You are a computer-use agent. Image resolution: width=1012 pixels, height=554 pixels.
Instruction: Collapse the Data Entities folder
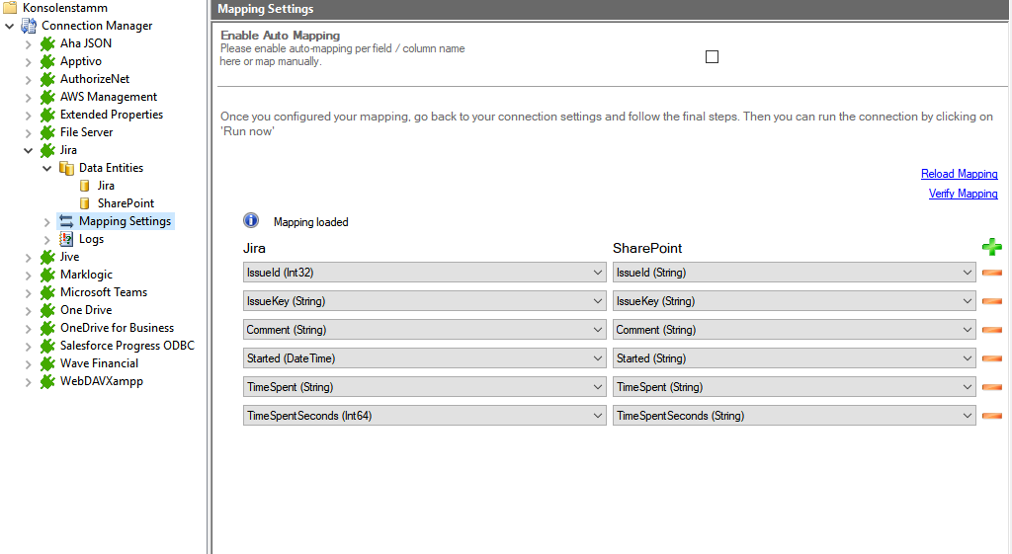[x=47, y=168]
